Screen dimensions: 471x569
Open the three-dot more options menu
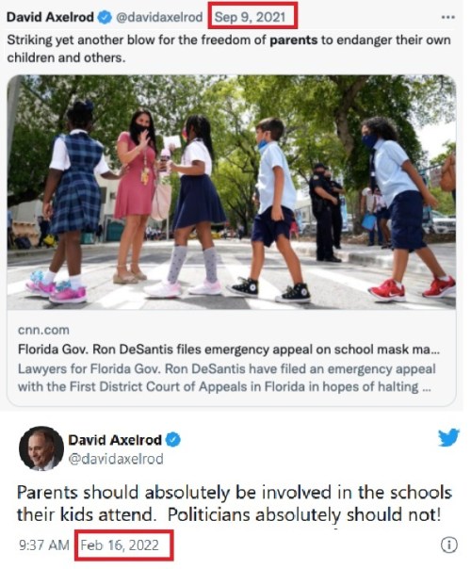point(447,17)
